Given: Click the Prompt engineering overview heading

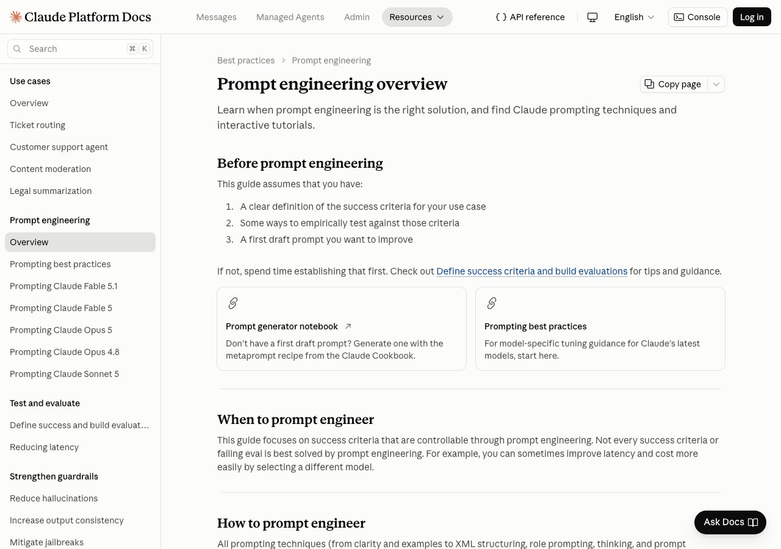Looking at the screenshot, I should click(332, 84).
